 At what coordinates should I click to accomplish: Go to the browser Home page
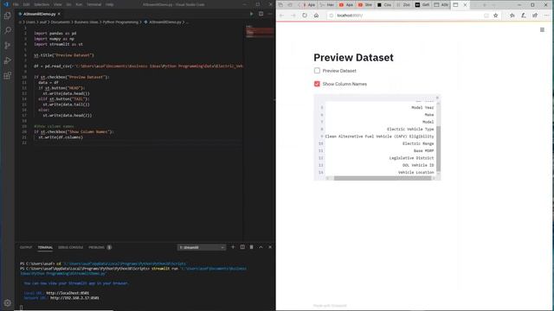tap(316, 16)
